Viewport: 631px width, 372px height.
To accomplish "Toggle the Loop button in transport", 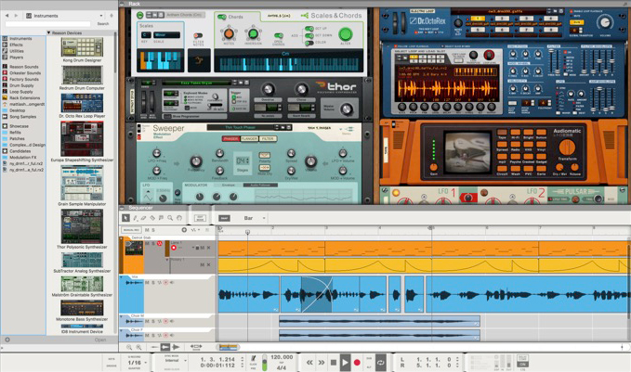I will pyautogui.click(x=380, y=363).
